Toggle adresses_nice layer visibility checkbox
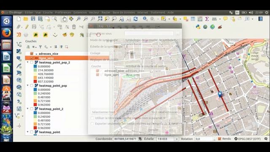This screenshot has height=152, width=270. coord(32,54)
